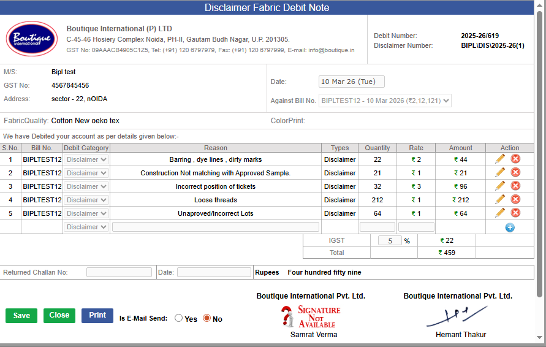546x347 pixels.
Task: Delete the Barring, dye lines row
Action: pyautogui.click(x=515, y=159)
